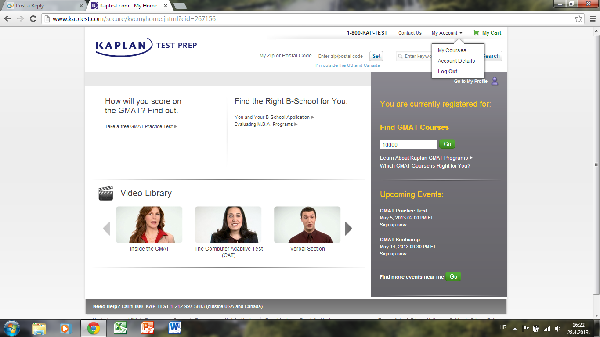The width and height of the screenshot is (600, 337).
Task: Click Go next to course zip field
Action: [447, 144]
